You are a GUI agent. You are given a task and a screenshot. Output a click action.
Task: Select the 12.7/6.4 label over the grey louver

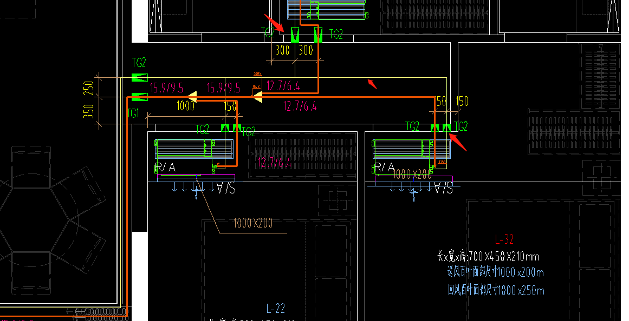tap(274, 163)
